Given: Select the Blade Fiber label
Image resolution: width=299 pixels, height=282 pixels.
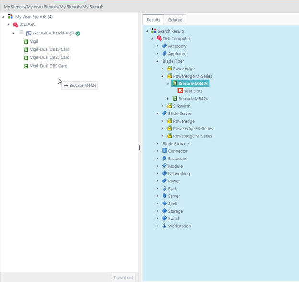Looking at the screenshot, I should 173,61.
